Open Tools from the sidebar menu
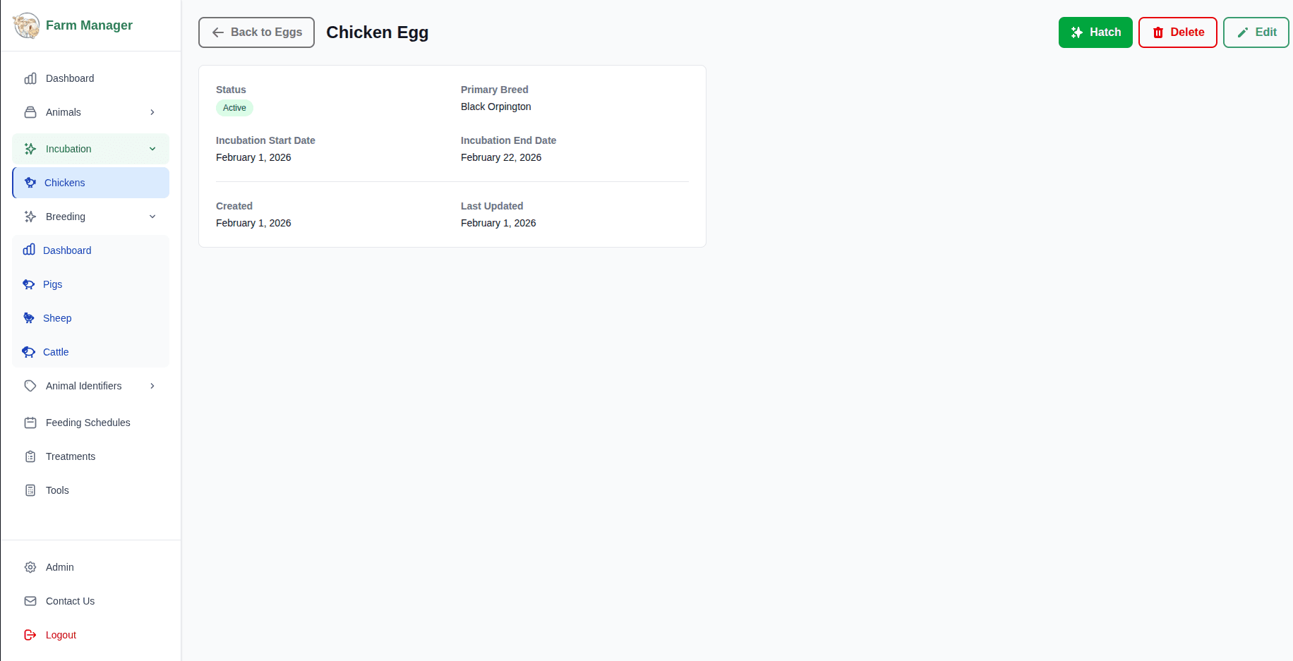This screenshot has width=1293, height=661. [56, 490]
